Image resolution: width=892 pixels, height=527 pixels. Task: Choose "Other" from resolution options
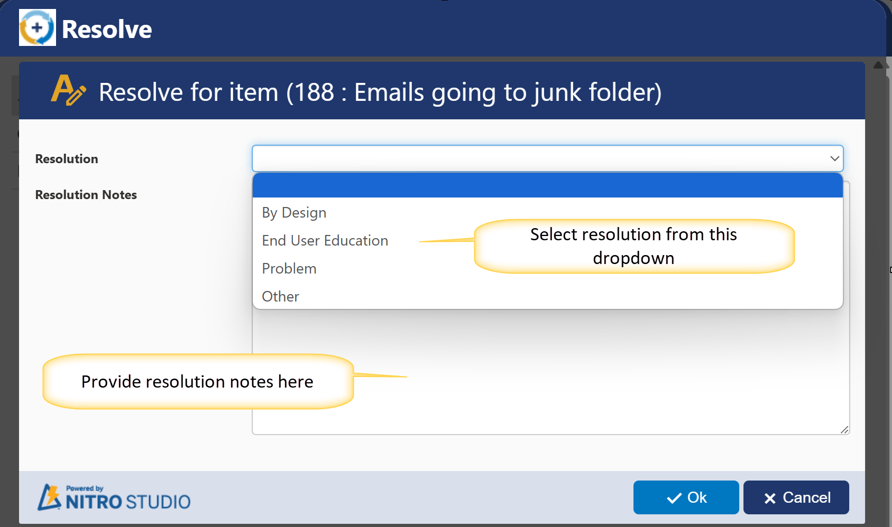280,297
